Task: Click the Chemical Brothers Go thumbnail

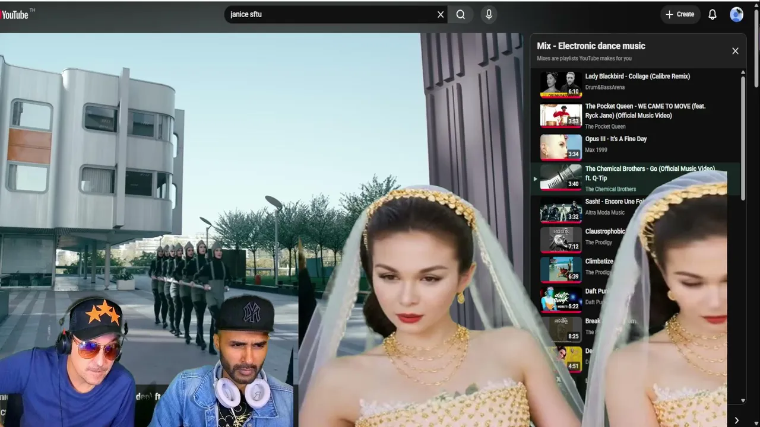Action: pyautogui.click(x=561, y=177)
